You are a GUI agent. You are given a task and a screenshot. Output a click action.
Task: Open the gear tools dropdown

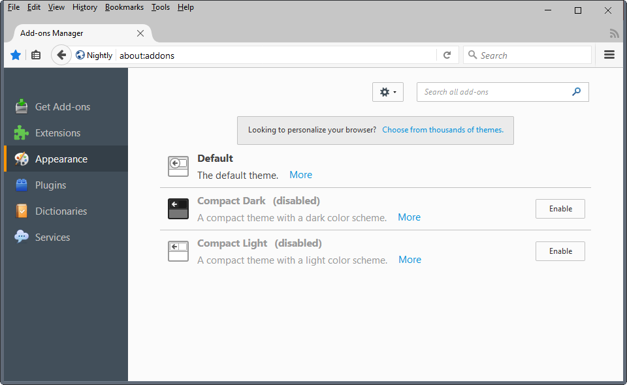pos(388,92)
